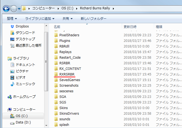Image resolution: width=182 pixels, height=128 pixels.
Task: Select the Plugins folder in list
Action: (x=65, y=41)
